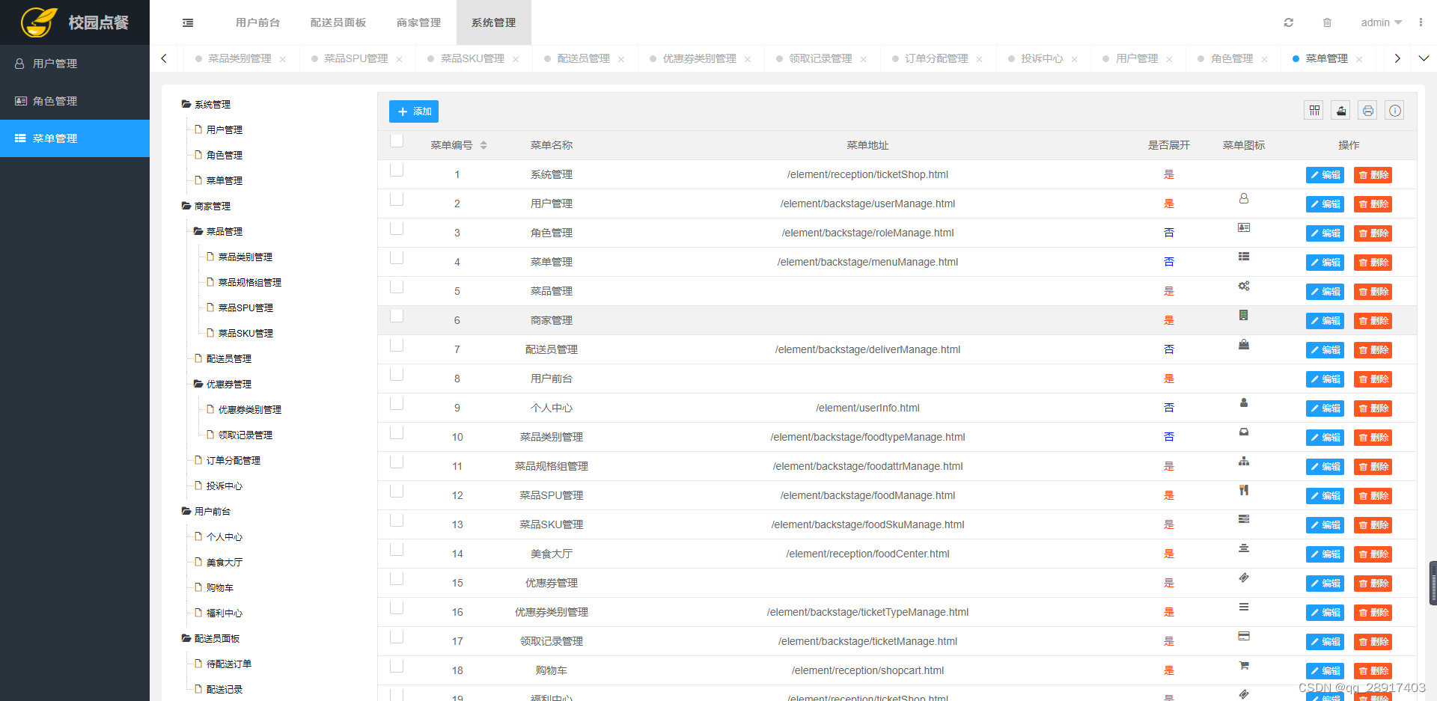Close the 菜品SPU管理 tab
This screenshot has height=701, width=1437.
point(399,59)
